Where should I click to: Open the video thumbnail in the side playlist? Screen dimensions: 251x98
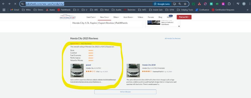tap(154, 22)
